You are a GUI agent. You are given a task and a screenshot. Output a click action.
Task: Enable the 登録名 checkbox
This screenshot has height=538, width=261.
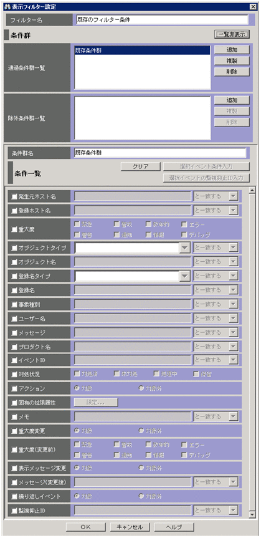click(x=14, y=291)
